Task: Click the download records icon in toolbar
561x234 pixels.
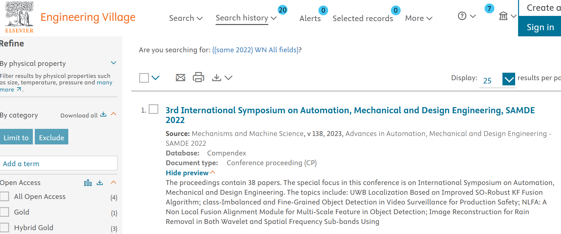Action: [217, 78]
